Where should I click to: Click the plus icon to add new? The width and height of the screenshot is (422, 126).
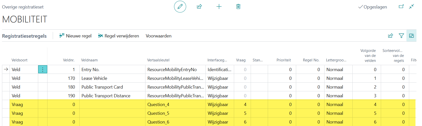tap(219, 7)
